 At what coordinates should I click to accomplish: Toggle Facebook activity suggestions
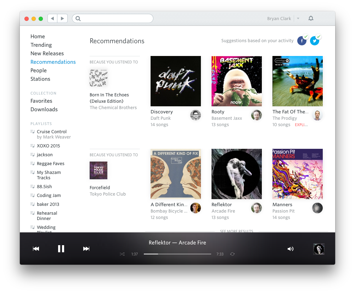pos(302,41)
